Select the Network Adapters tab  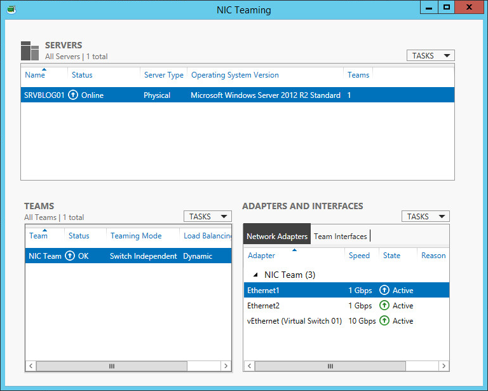tap(277, 237)
